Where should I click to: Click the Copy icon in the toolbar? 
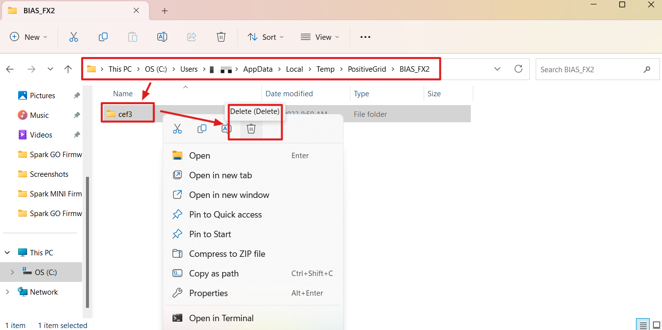click(x=103, y=37)
